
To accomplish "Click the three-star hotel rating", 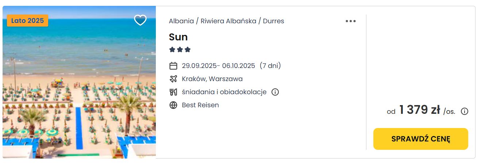I will click(x=180, y=49).
